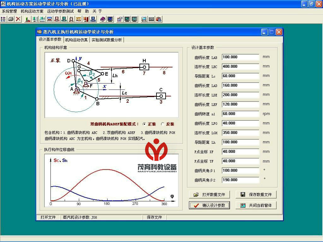Click the monitor icon beside the purple book
The width and height of the screenshot is (323, 242).
point(110,19)
